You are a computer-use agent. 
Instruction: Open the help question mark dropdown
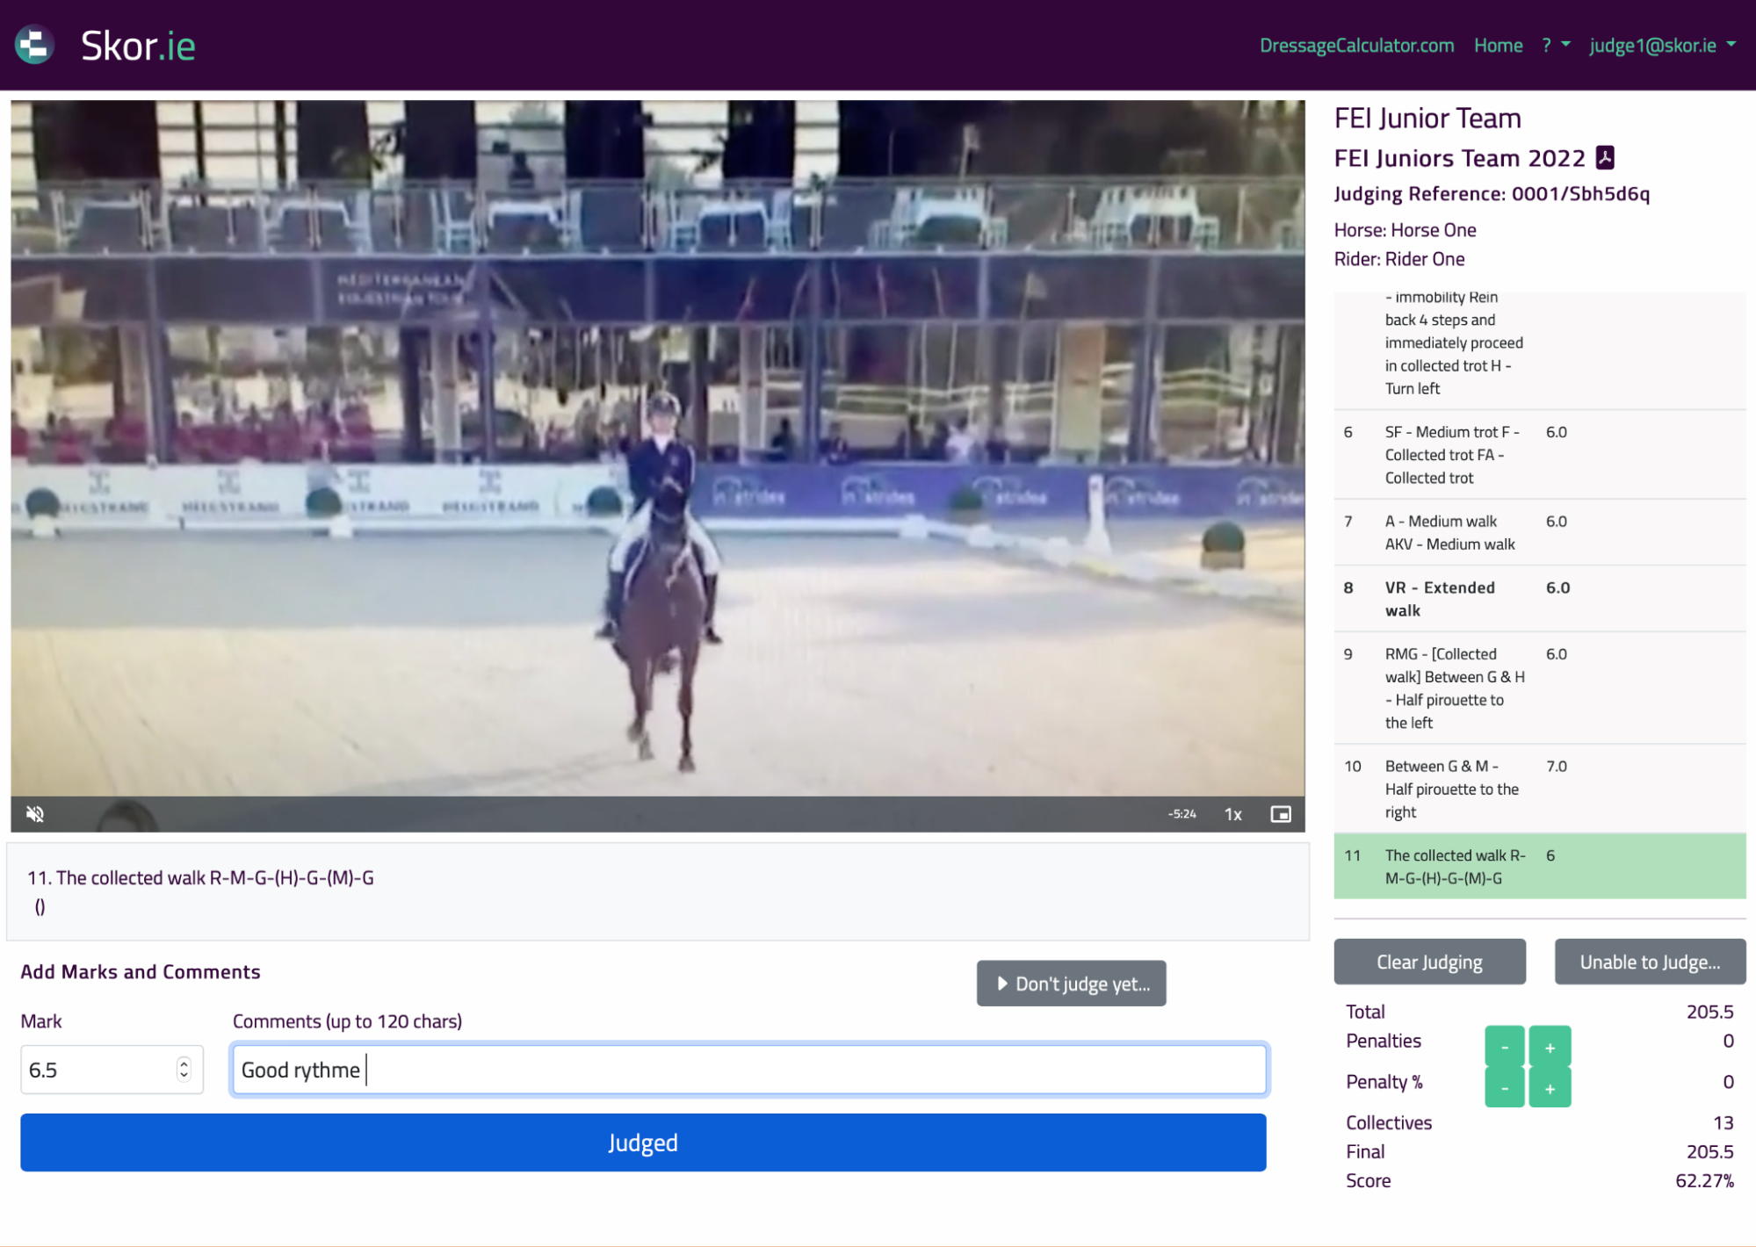tap(1555, 46)
